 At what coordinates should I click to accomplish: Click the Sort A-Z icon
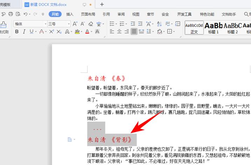159,24
